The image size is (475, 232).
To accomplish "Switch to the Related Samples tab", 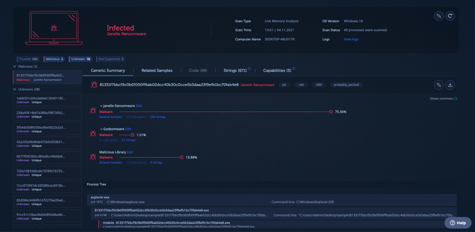I will click(157, 71).
